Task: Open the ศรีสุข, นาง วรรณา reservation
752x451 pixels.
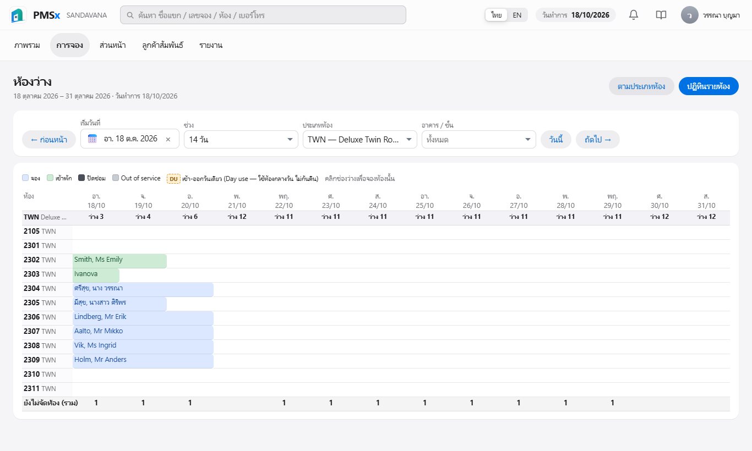Action: pos(143,289)
